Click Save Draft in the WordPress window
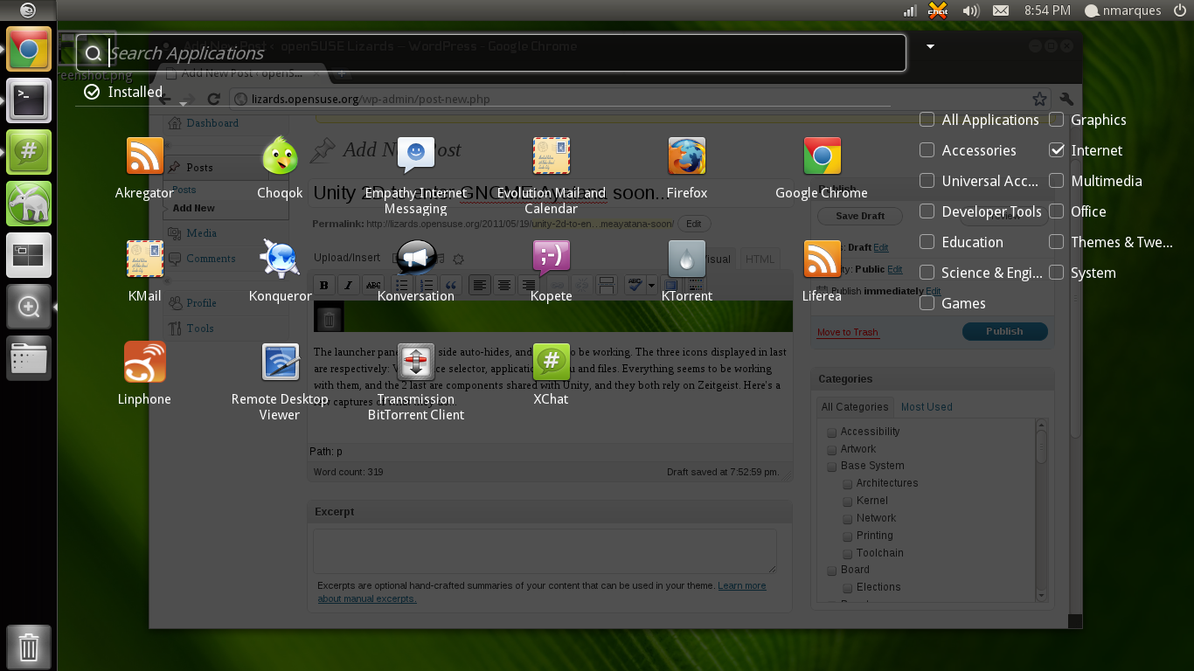 (860, 216)
